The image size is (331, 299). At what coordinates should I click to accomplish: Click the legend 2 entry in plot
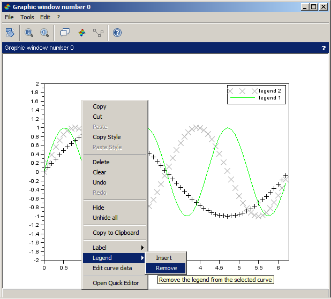[269, 90]
